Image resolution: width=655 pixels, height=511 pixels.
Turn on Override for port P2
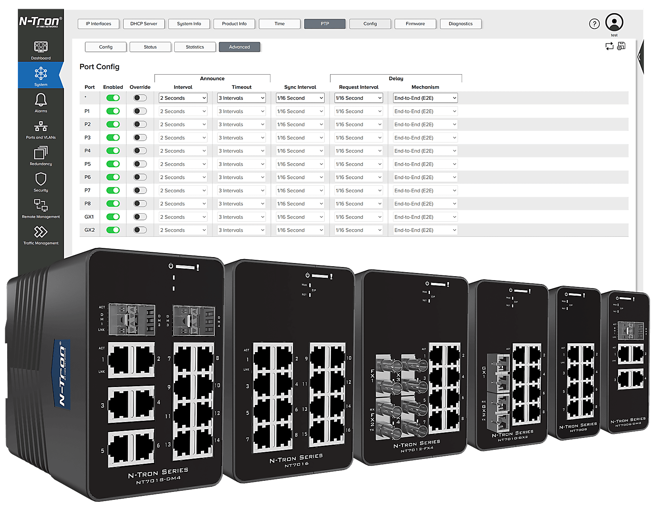coord(140,124)
